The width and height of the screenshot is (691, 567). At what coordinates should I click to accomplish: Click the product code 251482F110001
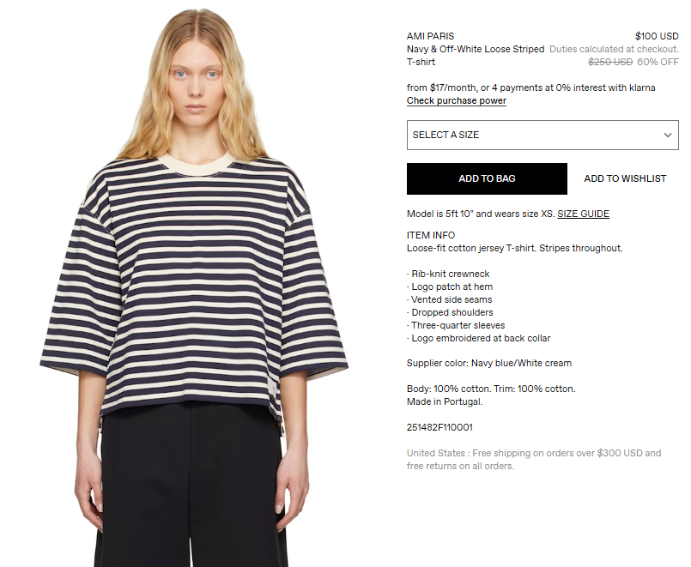439,427
